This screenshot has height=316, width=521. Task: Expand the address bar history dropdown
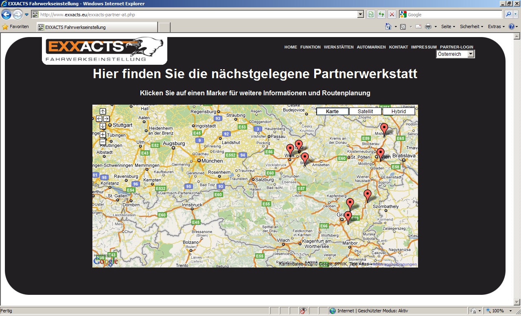pyautogui.click(x=361, y=15)
